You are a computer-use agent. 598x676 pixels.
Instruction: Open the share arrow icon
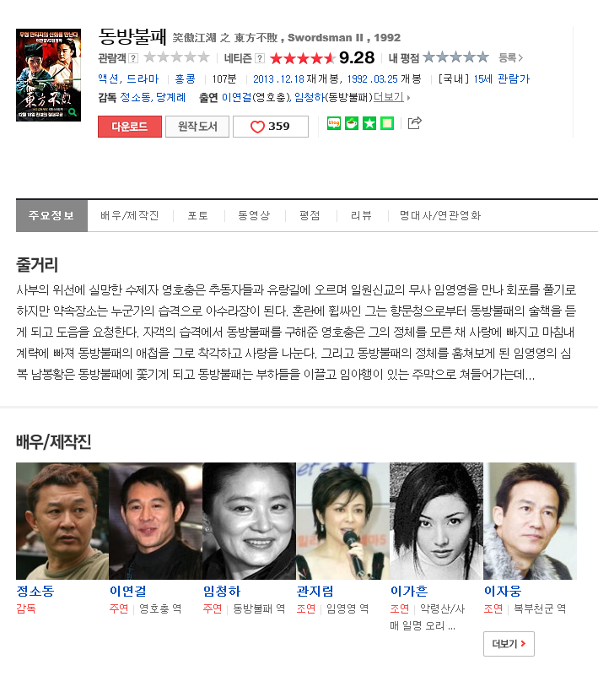point(414,123)
